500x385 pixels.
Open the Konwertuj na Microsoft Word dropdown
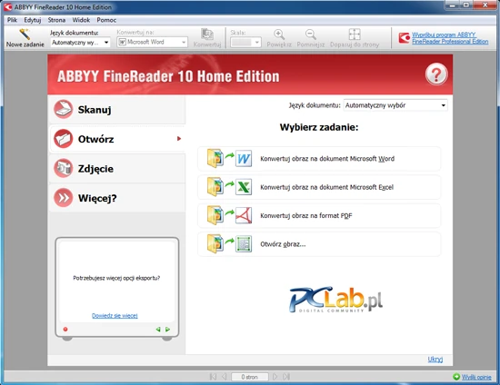(x=152, y=42)
